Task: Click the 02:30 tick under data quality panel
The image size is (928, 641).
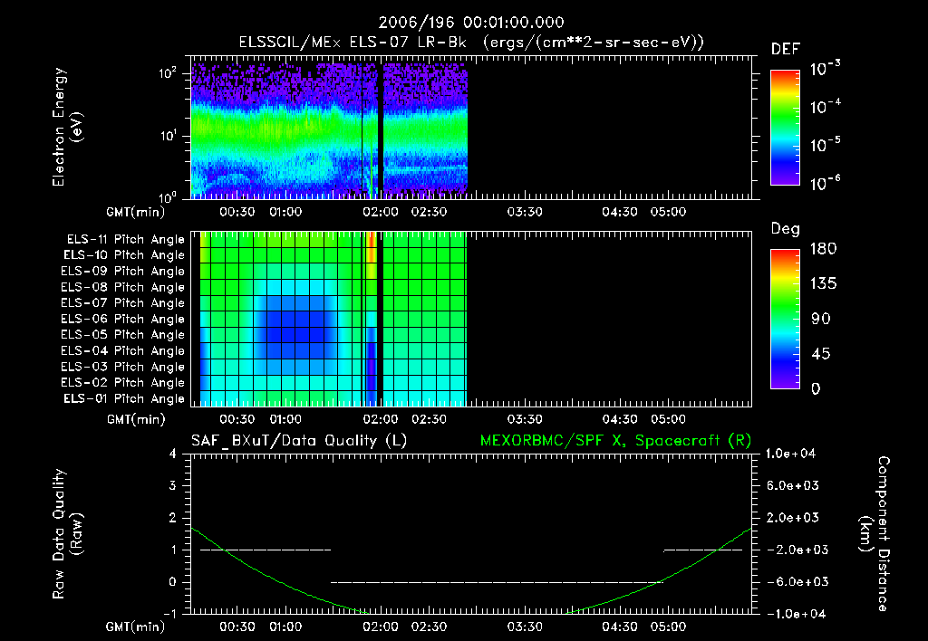Action: coord(429,627)
